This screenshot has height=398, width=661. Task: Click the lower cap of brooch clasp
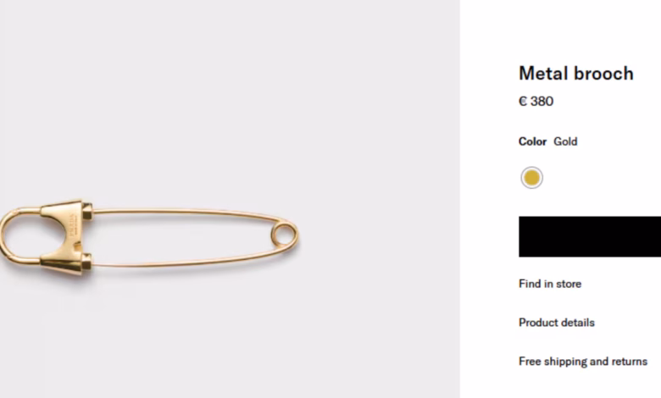click(87, 261)
